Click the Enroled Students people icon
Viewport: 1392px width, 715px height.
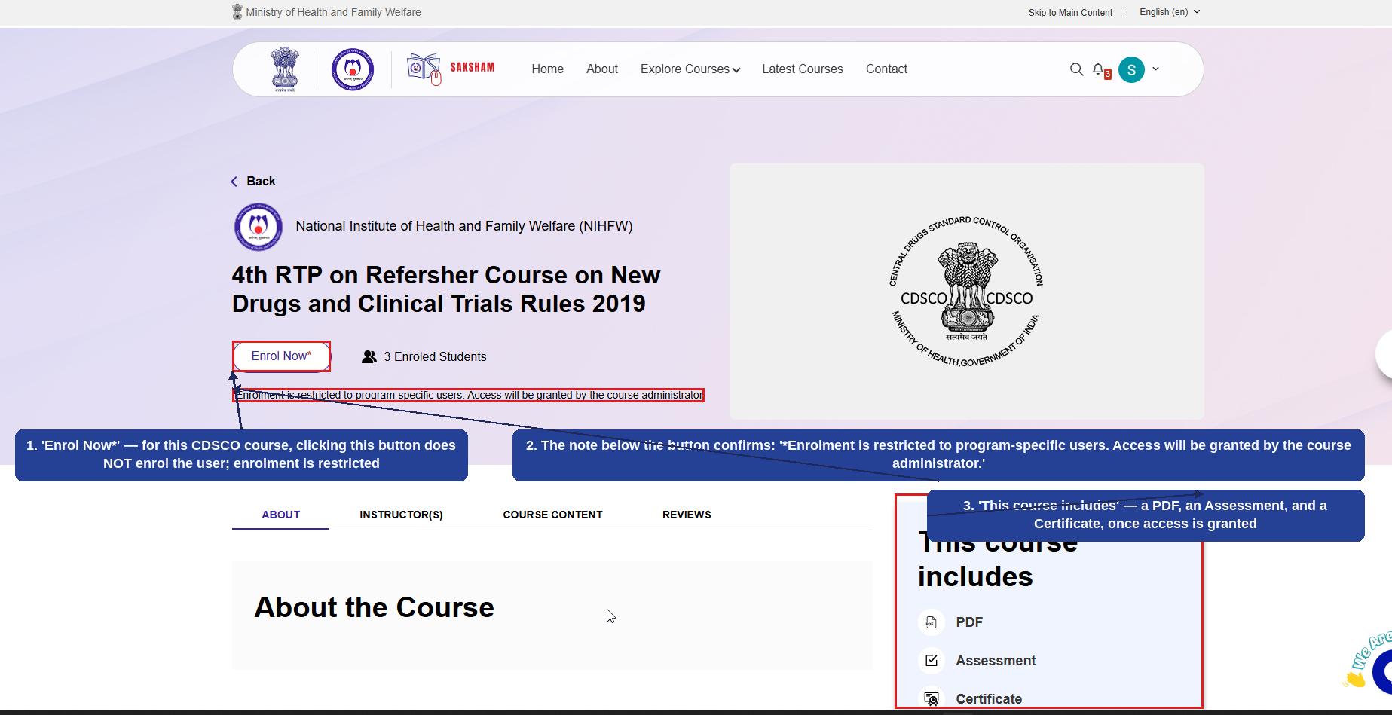click(369, 356)
